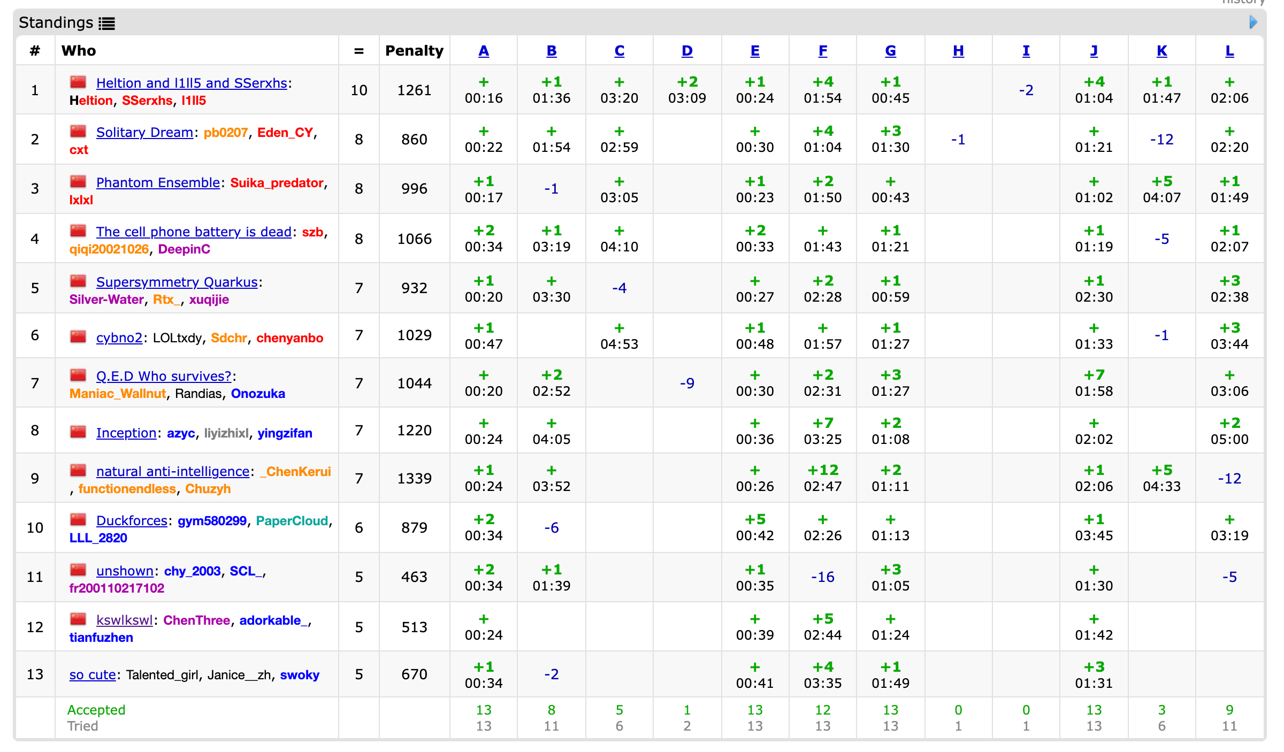This screenshot has height=752, width=1284.
Task: Click the flag icon next to Solitary Dream
Action: click(x=78, y=131)
